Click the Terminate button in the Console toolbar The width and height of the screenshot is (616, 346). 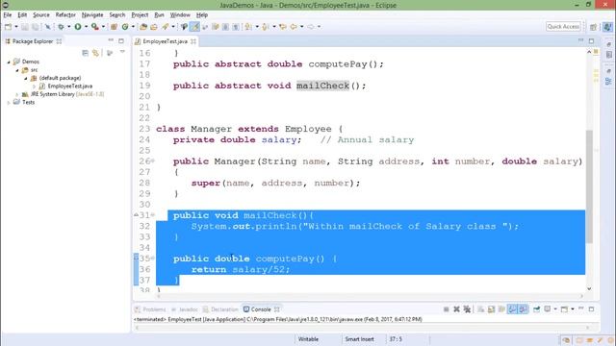coord(446,309)
